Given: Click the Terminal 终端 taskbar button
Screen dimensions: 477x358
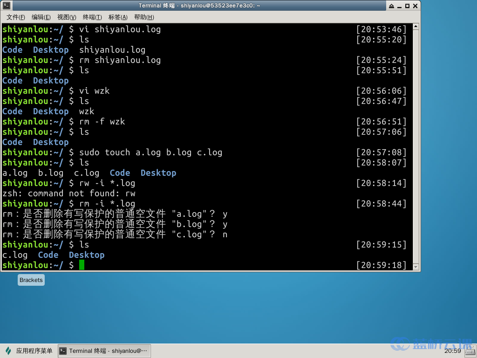Looking at the screenshot, I should click(x=104, y=351).
